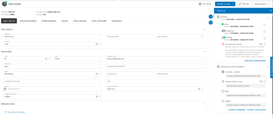Open the date picker calendar icon
Image resolution: width=273 pixels, height=118 pixels.
pos(5,89)
